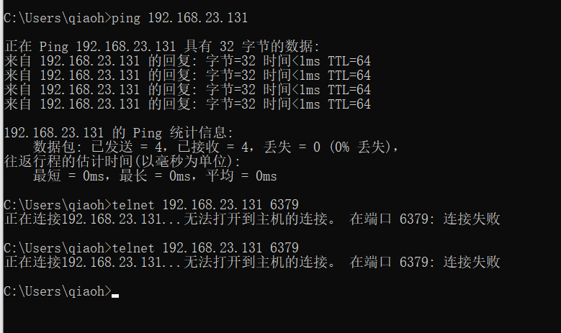Viewport: 561px width, 333px height.
Task: Click the final C:\Users\qiaoh> prompt text
Action: click(58, 291)
